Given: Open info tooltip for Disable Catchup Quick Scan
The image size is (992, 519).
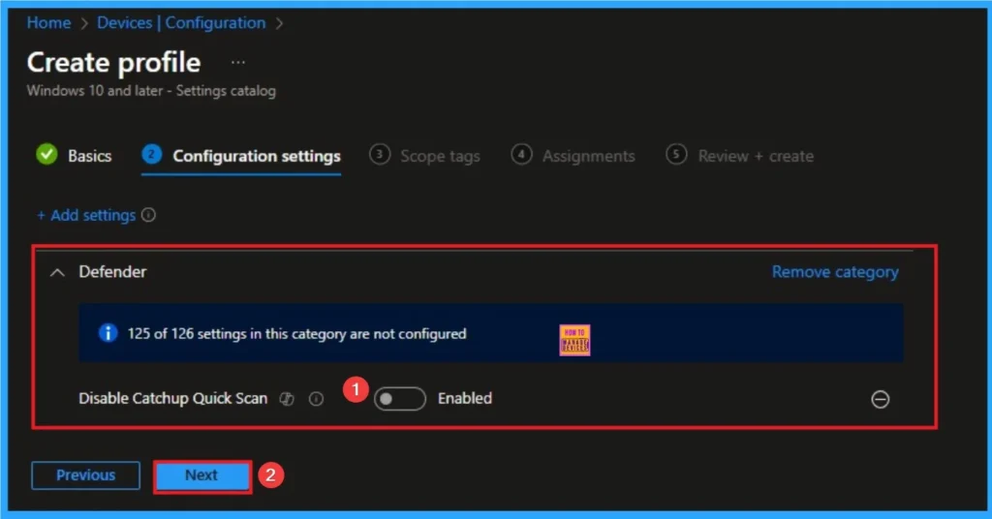Looking at the screenshot, I should click(316, 399).
